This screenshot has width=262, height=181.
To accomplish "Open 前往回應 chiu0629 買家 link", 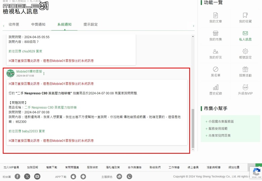I will 26,51.
